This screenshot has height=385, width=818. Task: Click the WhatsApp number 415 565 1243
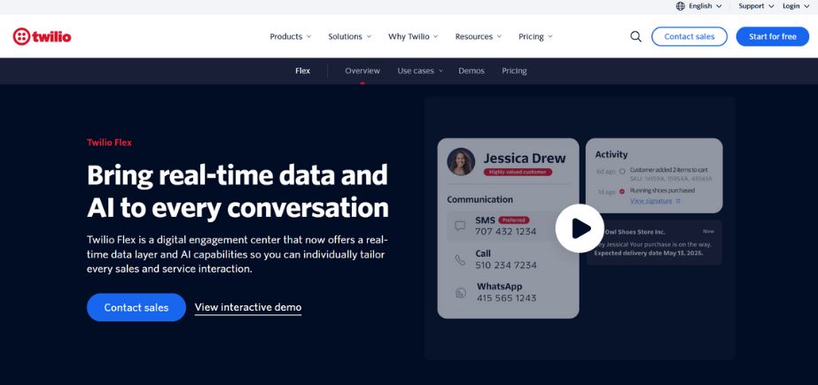pos(506,298)
